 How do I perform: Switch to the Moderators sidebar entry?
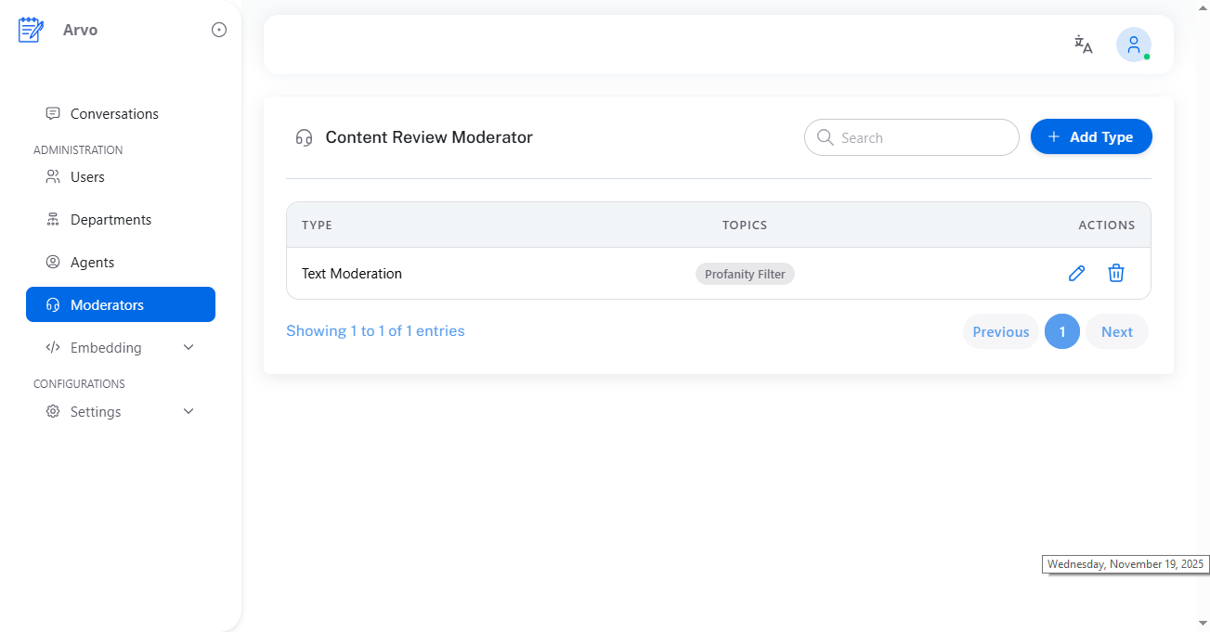coord(107,304)
